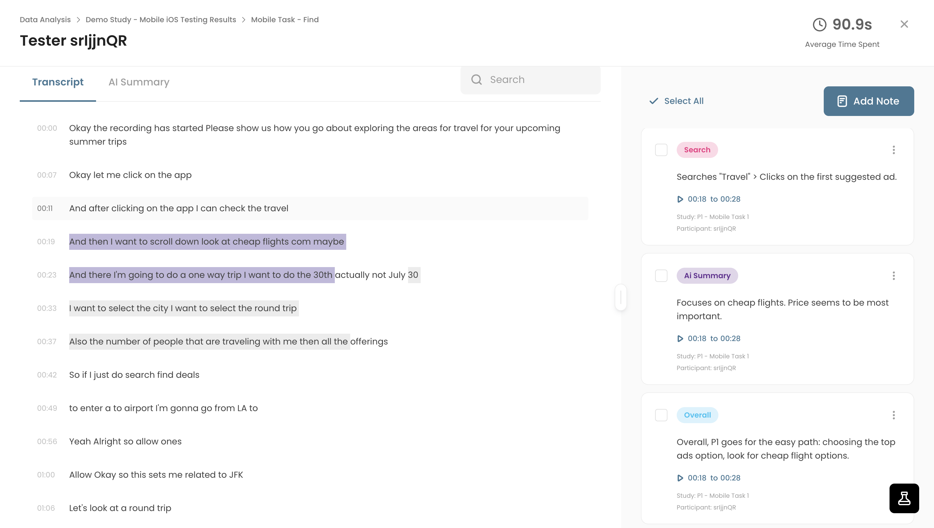Click Tester srIjjnQR heading
This screenshot has width=934, height=528.
(x=73, y=41)
